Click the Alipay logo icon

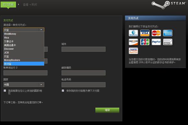point(133,51)
